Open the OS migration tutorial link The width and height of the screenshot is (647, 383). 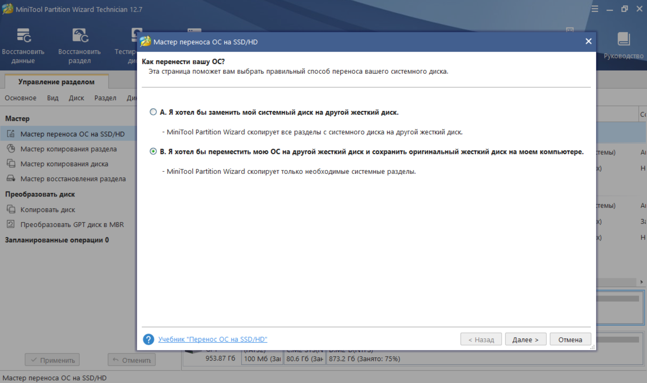pos(213,339)
